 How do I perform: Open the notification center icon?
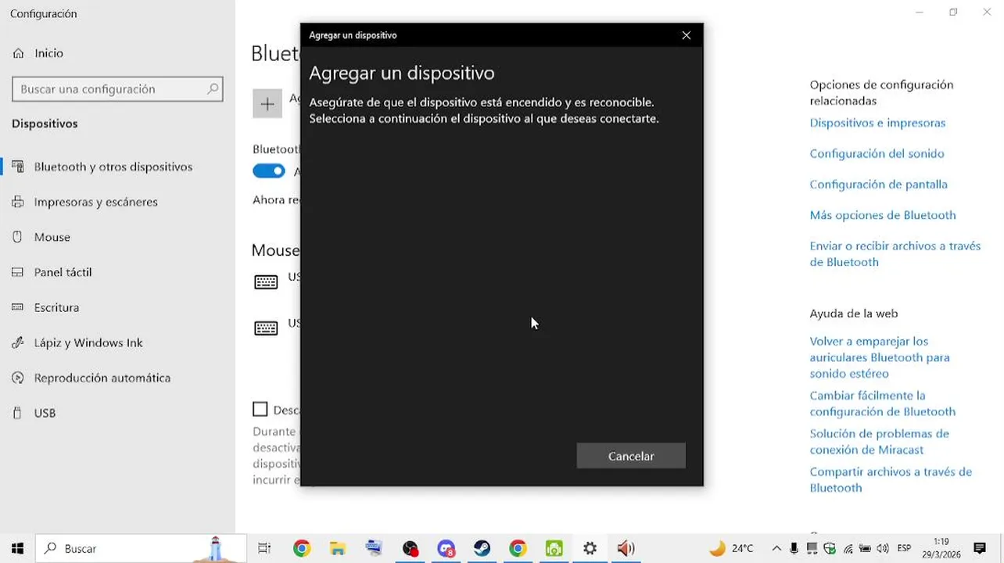point(980,548)
